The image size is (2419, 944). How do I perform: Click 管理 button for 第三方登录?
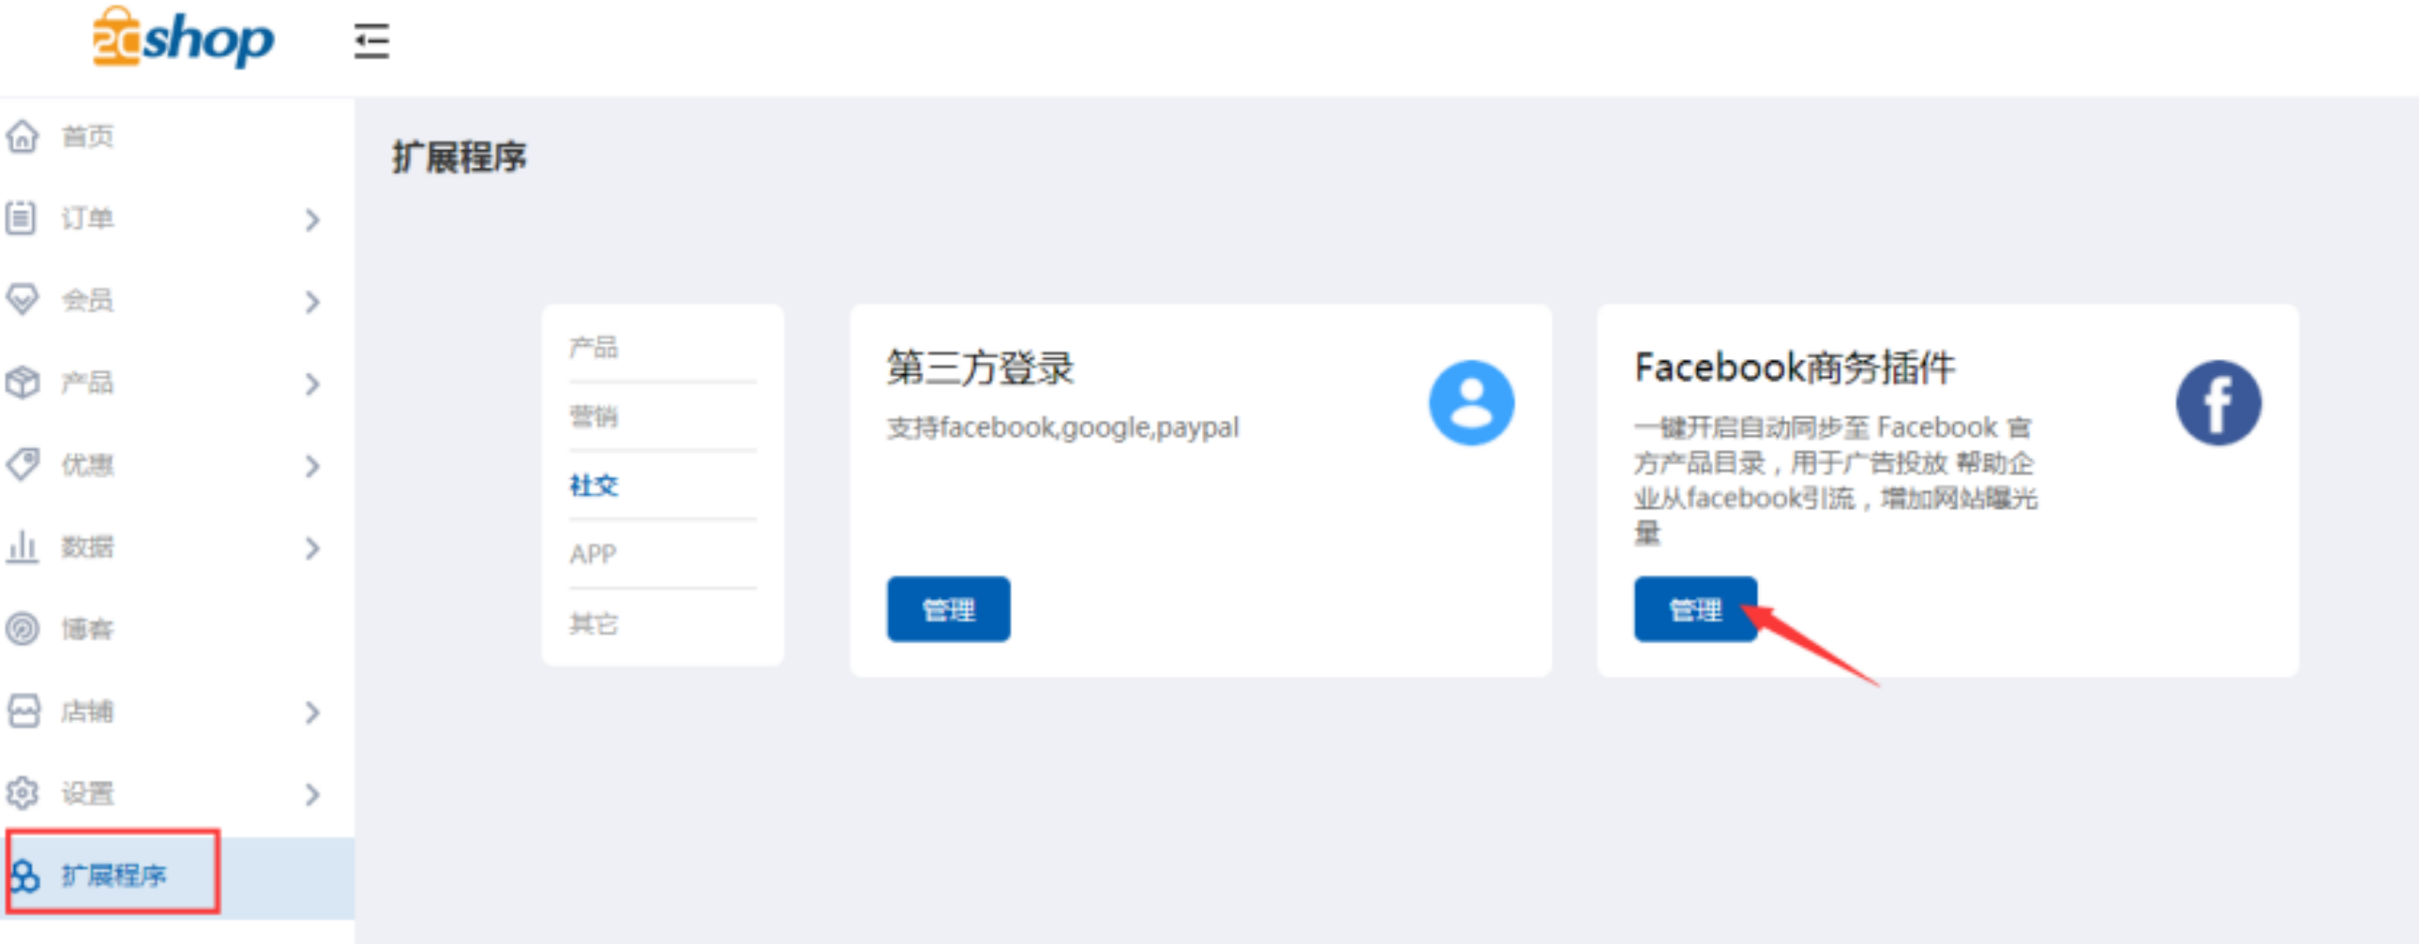948,609
